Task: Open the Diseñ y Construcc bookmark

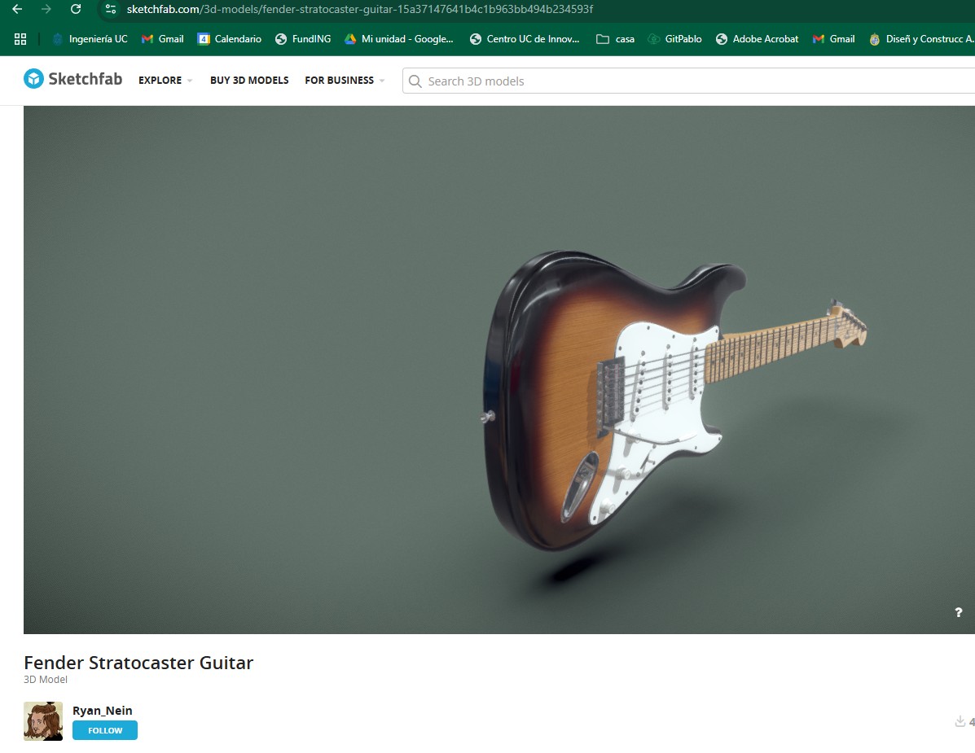Action: (x=921, y=39)
